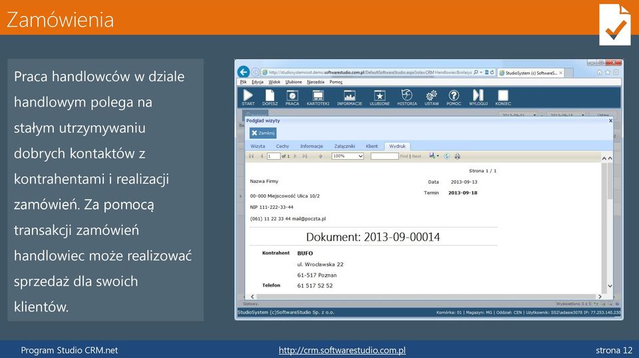Image resolution: width=639 pixels, height=358 pixels.
Task: Open the browser tools gear icon
Action: coord(616,73)
